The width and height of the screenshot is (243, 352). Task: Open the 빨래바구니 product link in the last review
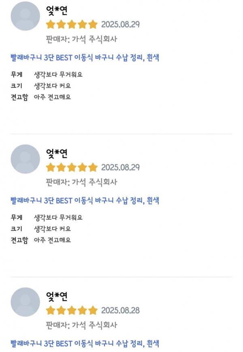85,344
